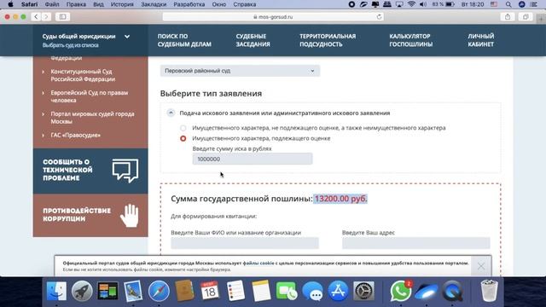
Task: Click keyboard input language flag in menu bar
Action: (494, 4)
